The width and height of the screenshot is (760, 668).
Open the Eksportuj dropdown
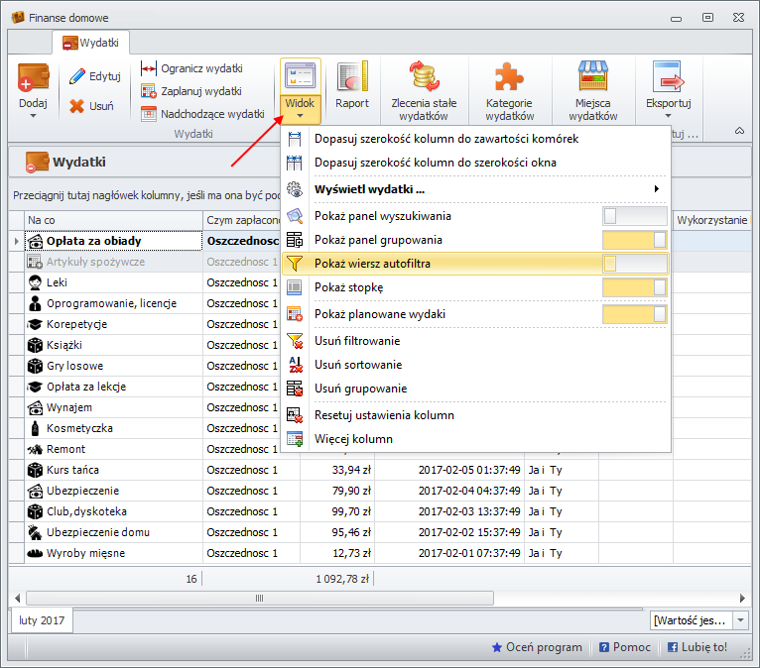point(668,84)
